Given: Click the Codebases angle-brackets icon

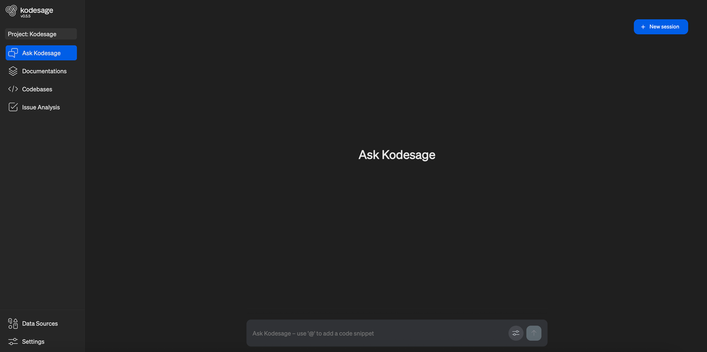Looking at the screenshot, I should [12, 88].
